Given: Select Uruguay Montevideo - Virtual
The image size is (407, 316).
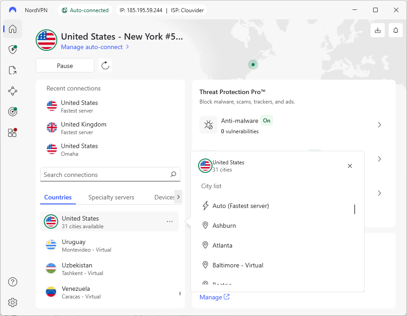Looking at the screenshot, I should (109, 245).
